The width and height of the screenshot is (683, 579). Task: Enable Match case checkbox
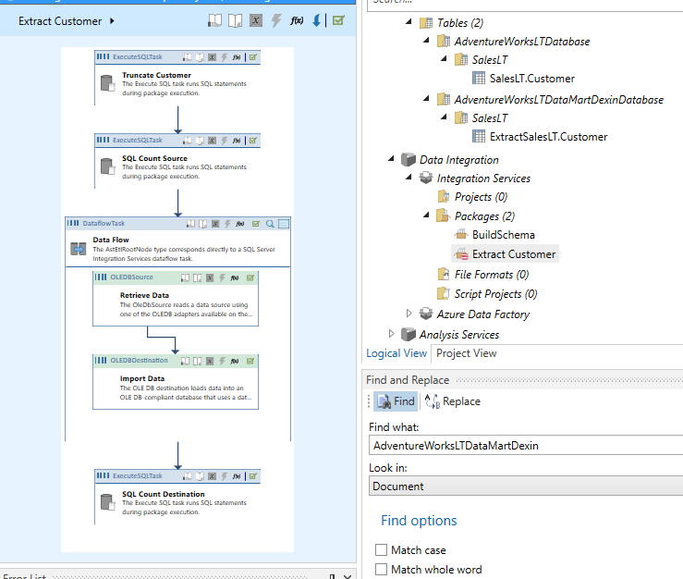(381, 549)
